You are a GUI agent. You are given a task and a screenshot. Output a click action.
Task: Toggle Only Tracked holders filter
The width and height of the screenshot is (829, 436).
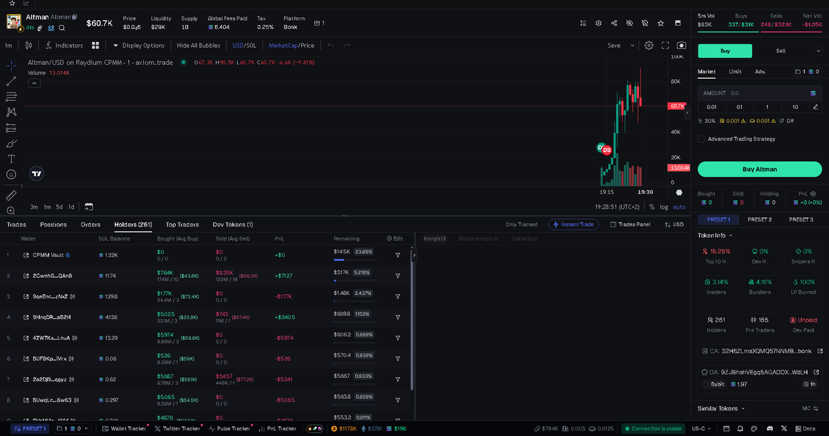522,225
